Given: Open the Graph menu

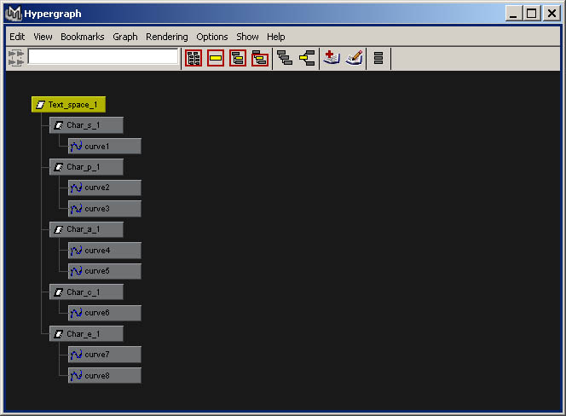Looking at the screenshot, I should (x=125, y=37).
